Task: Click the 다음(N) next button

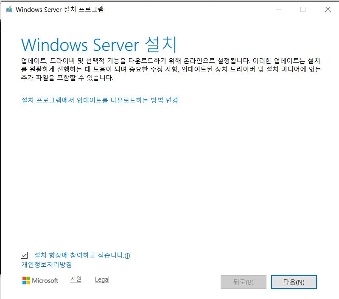Action: pos(294,282)
